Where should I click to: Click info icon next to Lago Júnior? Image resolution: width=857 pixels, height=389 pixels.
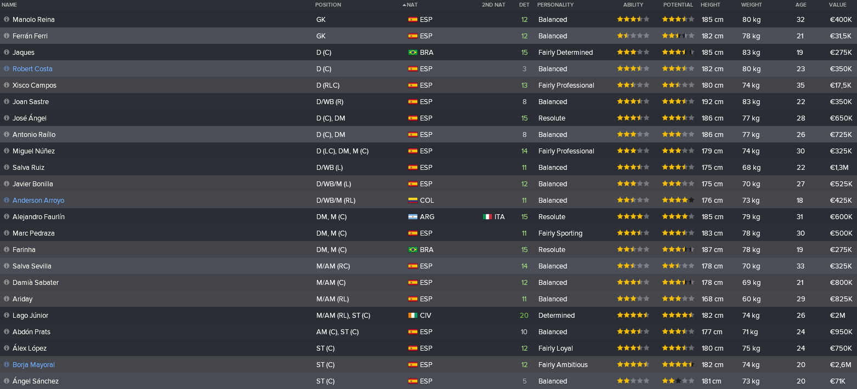pyautogui.click(x=7, y=315)
